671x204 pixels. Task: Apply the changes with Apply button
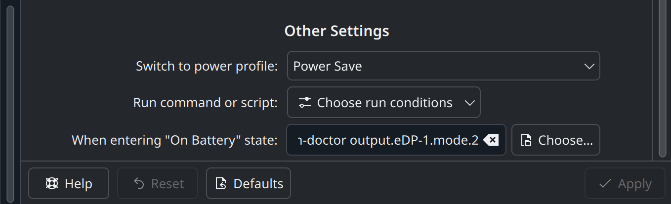coord(625,184)
